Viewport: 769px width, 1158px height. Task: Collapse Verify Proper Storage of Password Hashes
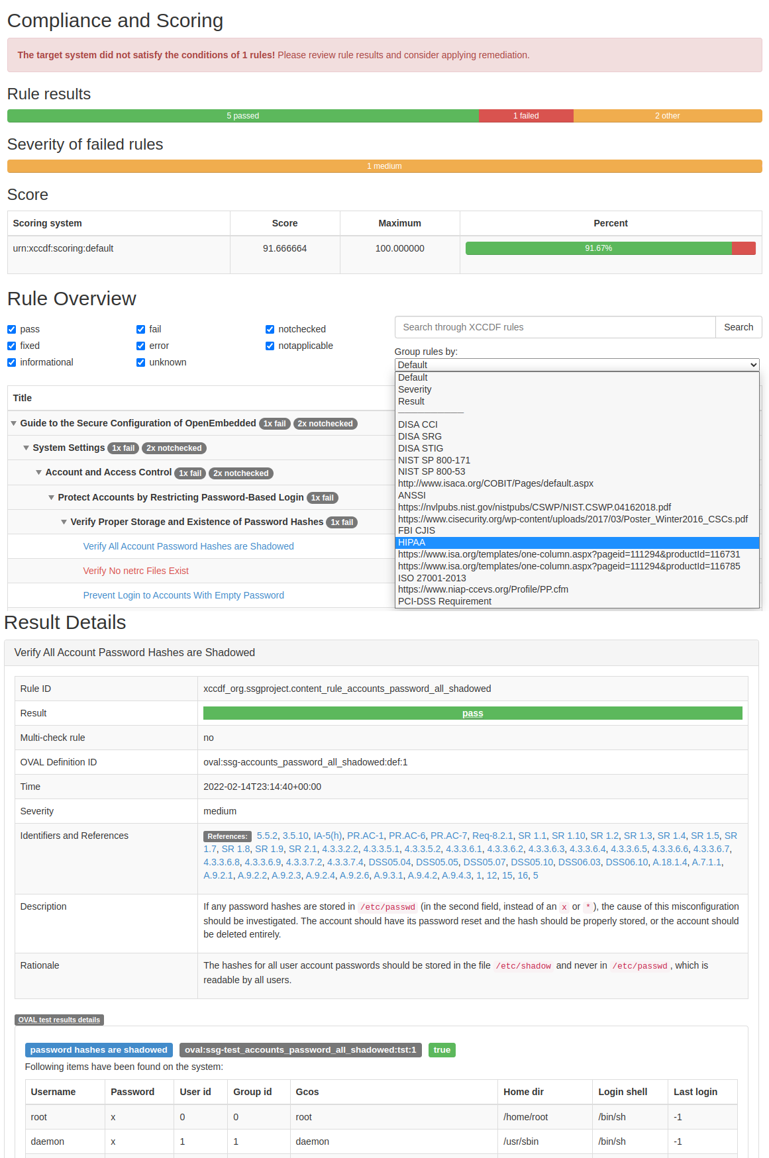pos(64,522)
